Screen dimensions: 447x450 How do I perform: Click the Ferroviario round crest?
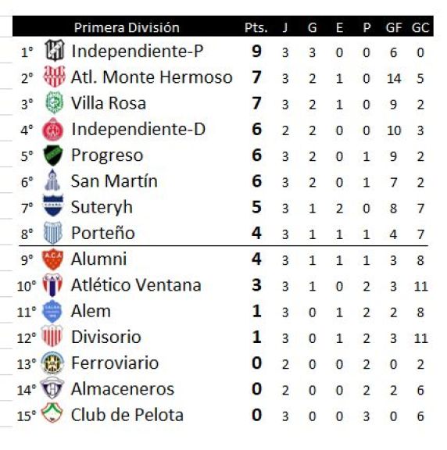52,362
